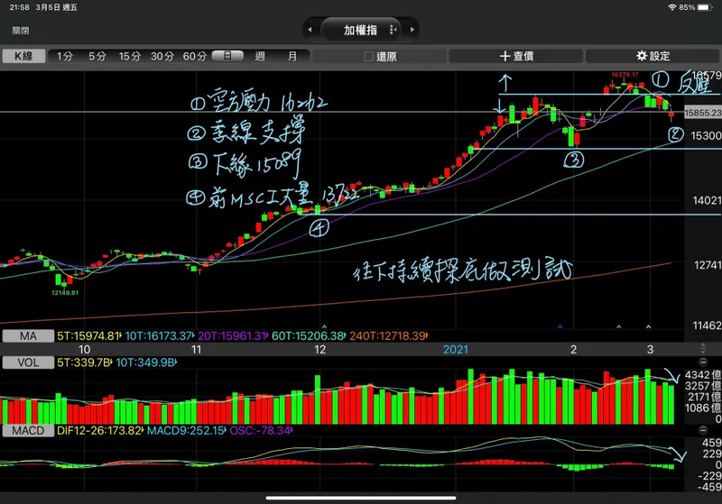Check the battery status icon
This screenshot has width=722, height=504.
coord(705,7)
